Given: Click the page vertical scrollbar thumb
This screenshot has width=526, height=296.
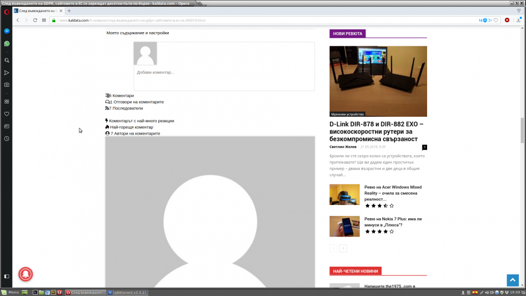Looking at the screenshot, I should pos(522,130).
